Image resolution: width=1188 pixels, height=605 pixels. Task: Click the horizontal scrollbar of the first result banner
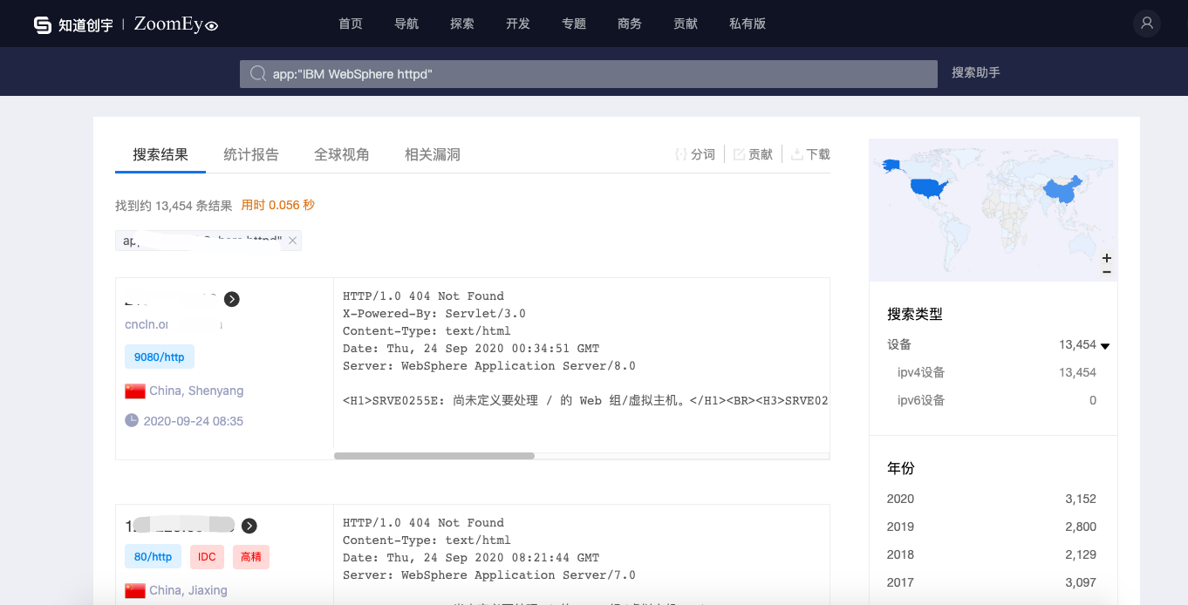434,456
